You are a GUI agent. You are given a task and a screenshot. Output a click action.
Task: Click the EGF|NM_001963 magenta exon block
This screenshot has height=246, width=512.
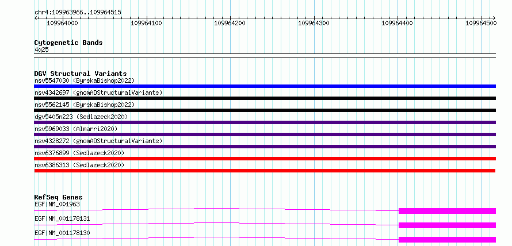[447, 211]
